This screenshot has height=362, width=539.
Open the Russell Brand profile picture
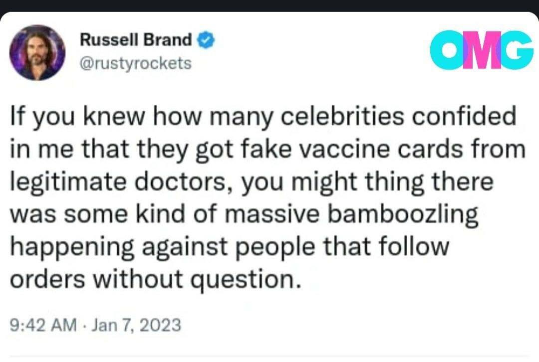(x=38, y=52)
